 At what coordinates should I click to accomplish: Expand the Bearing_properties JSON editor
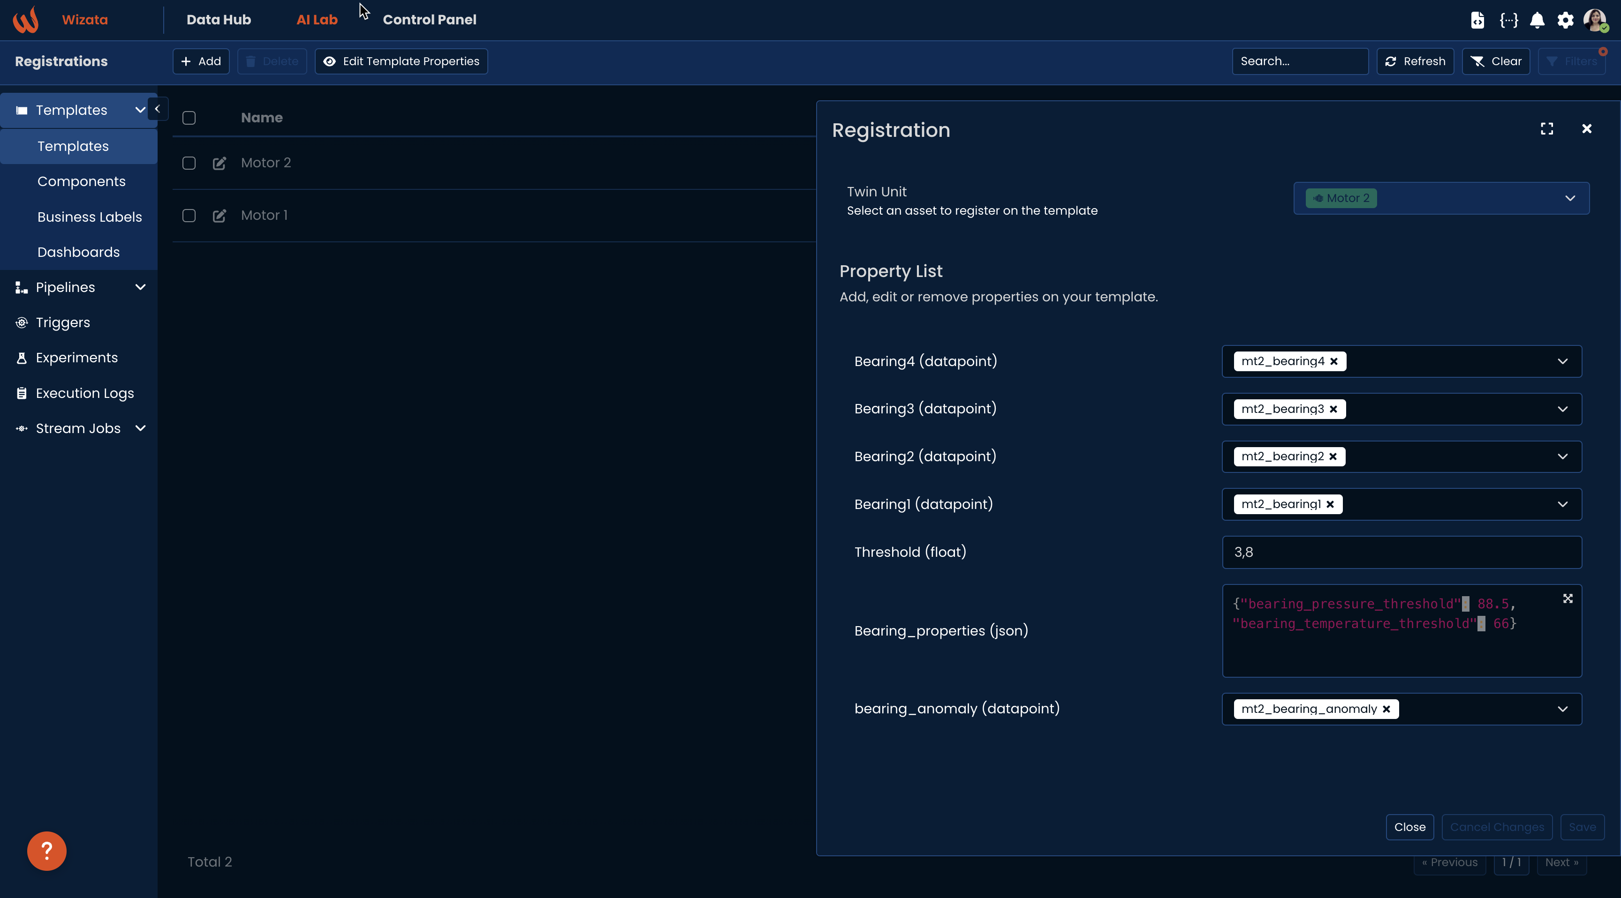click(1568, 599)
